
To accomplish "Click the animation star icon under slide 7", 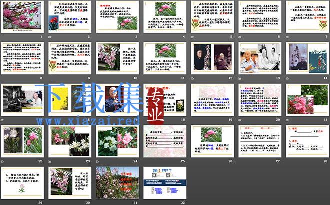I will (x=287, y=37).
